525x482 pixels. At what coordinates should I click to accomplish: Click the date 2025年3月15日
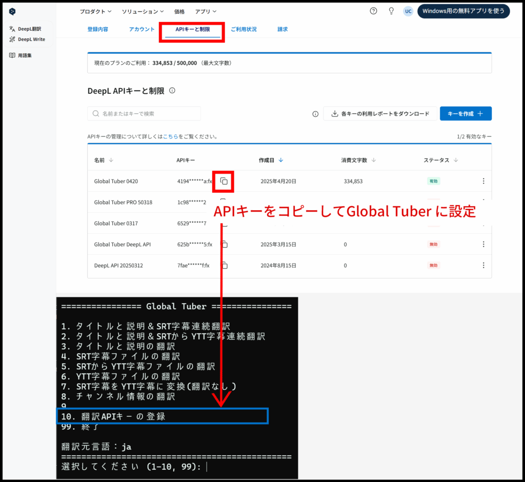coord(278,245)
